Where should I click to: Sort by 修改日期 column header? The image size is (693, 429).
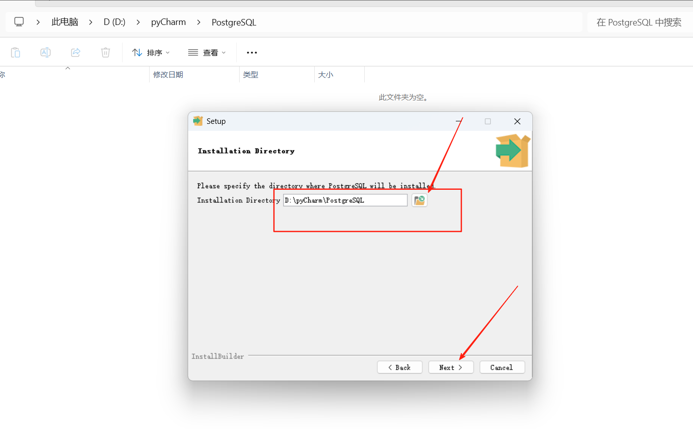coord(194,74)
